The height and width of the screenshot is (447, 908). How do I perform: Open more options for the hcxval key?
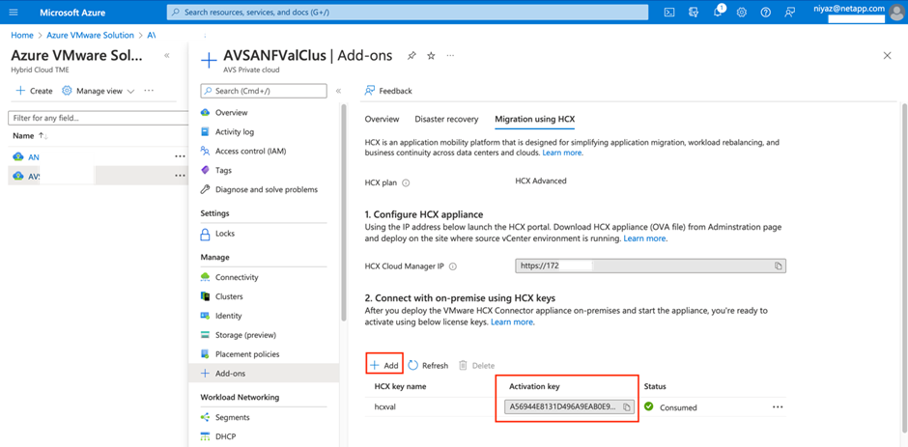pos(778,407)
